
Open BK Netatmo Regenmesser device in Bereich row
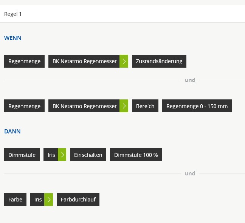(x=84, y=106)
